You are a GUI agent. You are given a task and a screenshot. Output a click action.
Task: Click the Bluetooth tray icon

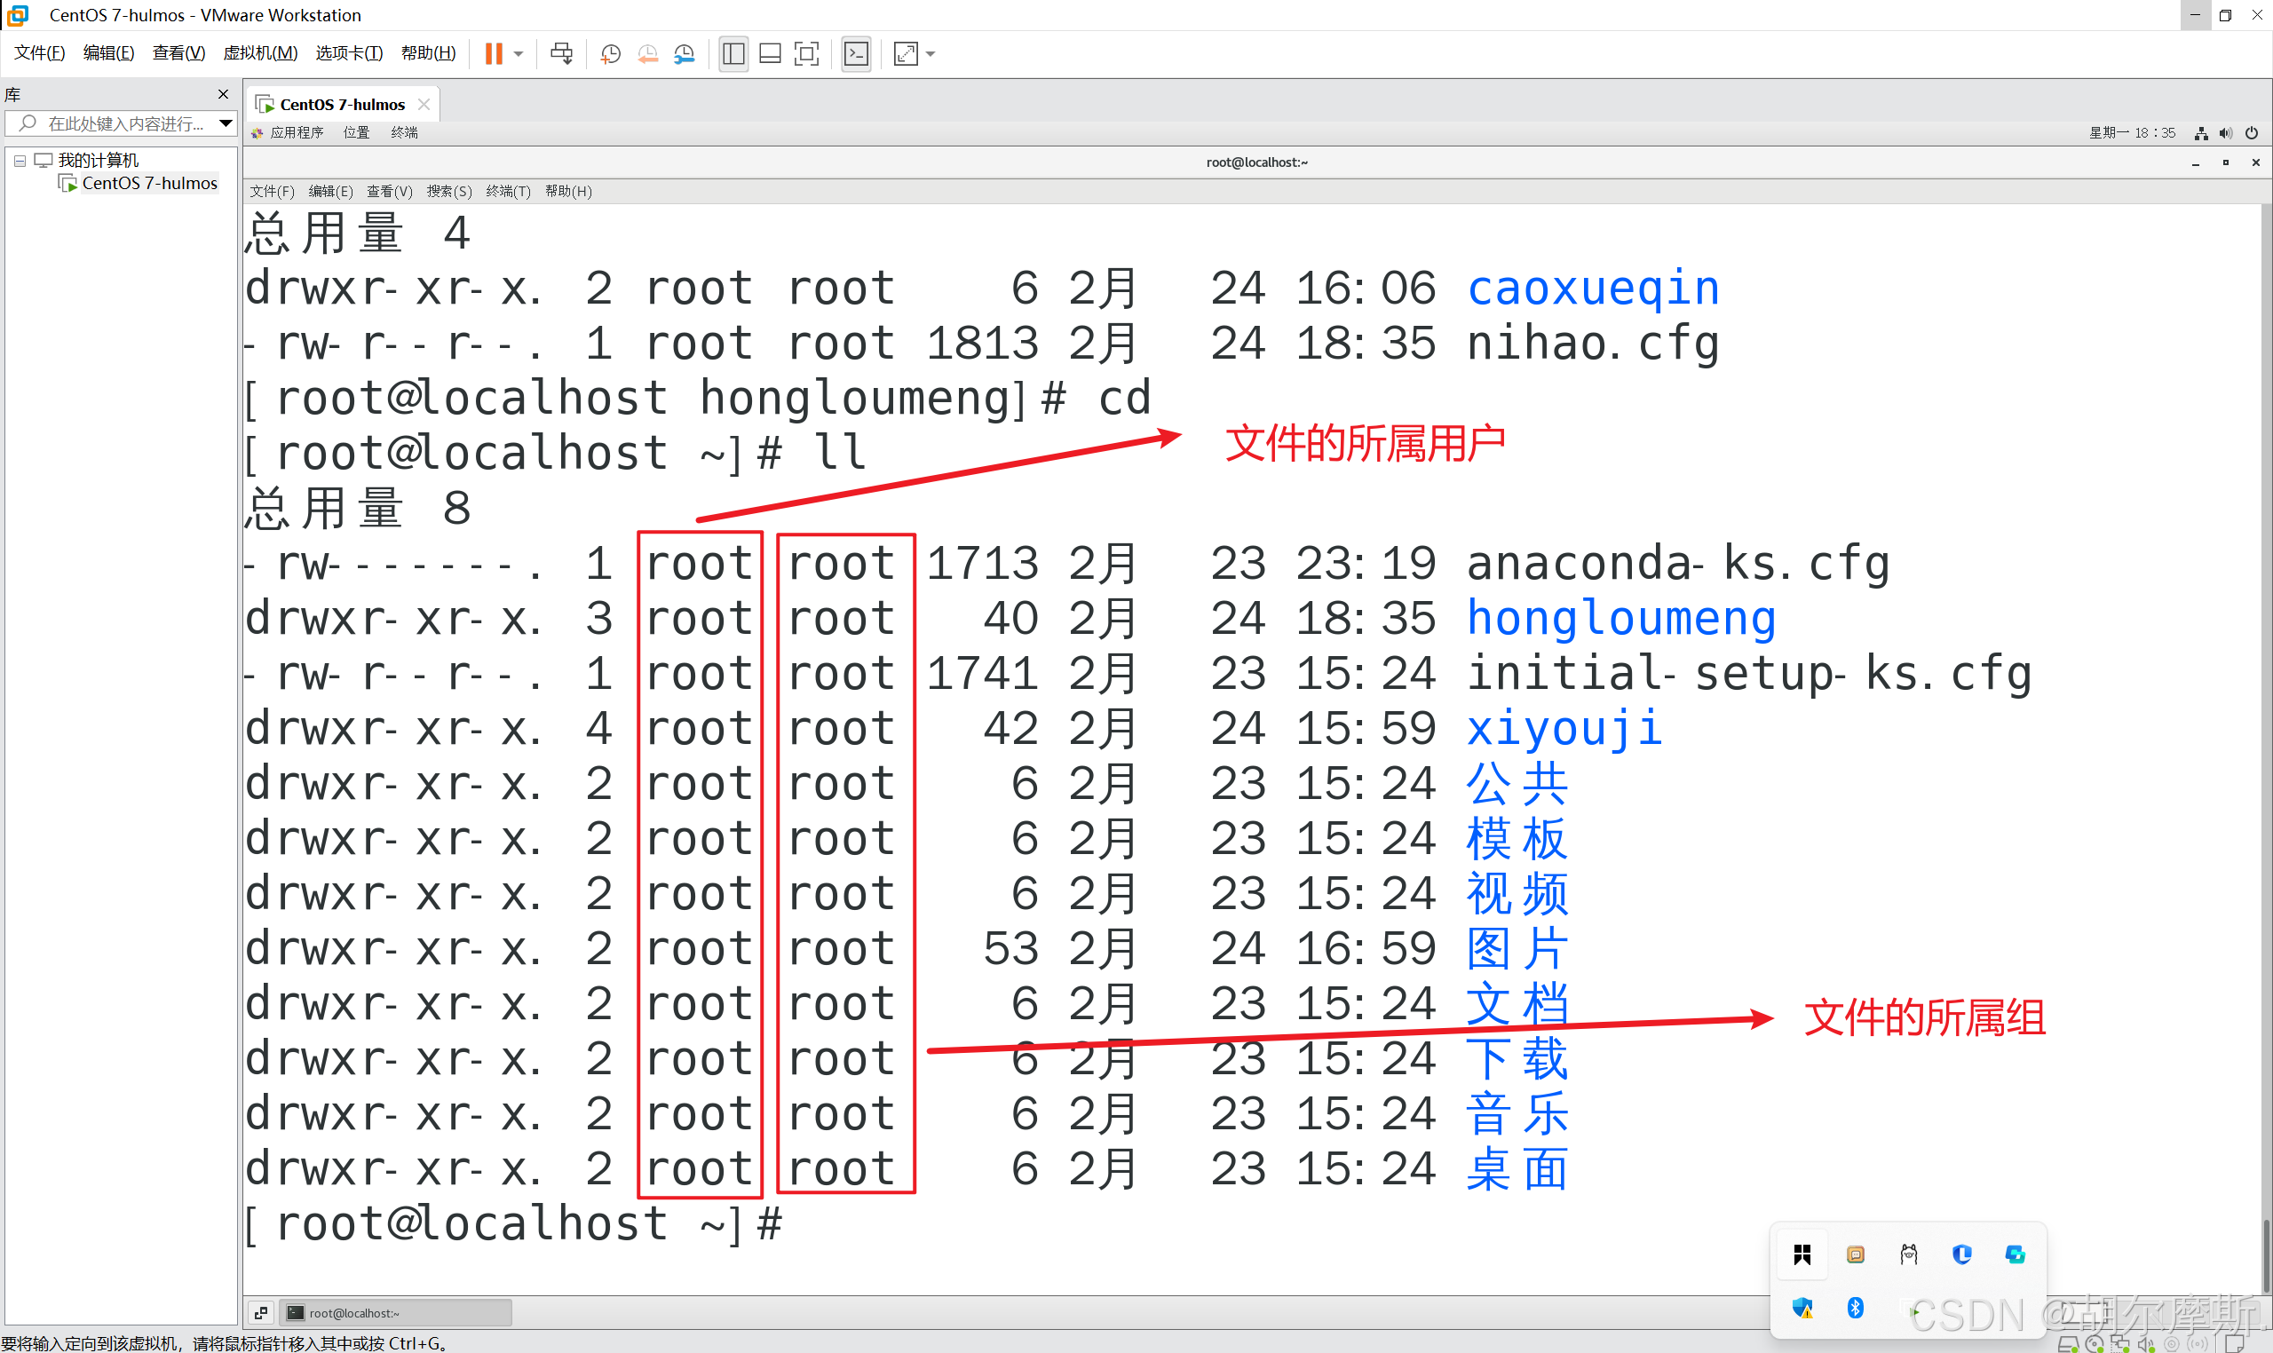point(1855,1308)
